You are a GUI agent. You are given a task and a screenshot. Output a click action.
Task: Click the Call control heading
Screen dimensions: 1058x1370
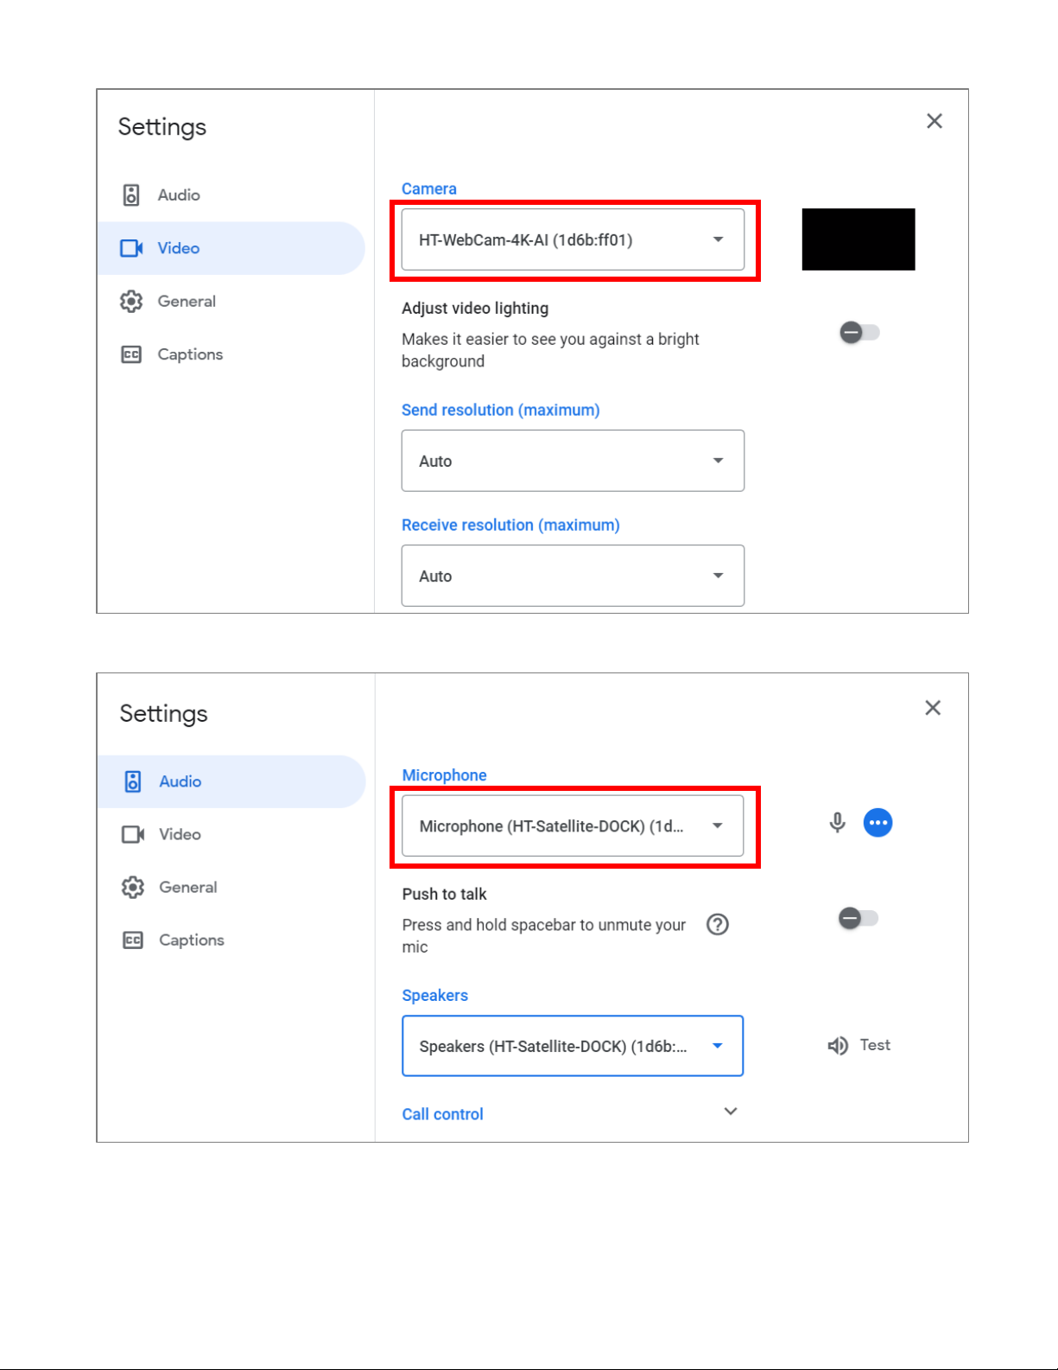point(442,1114)
